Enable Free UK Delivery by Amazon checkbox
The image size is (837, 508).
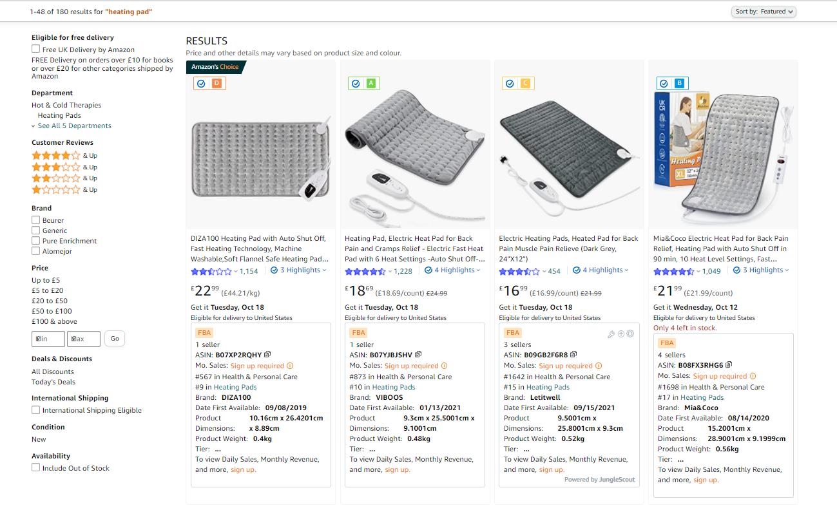[x=36, y=49]
